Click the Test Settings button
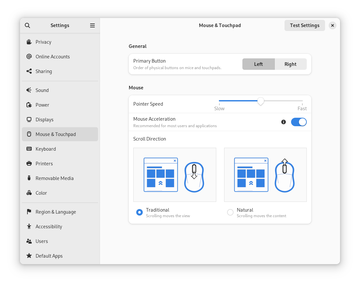360x286 pixels. point(304,25)
